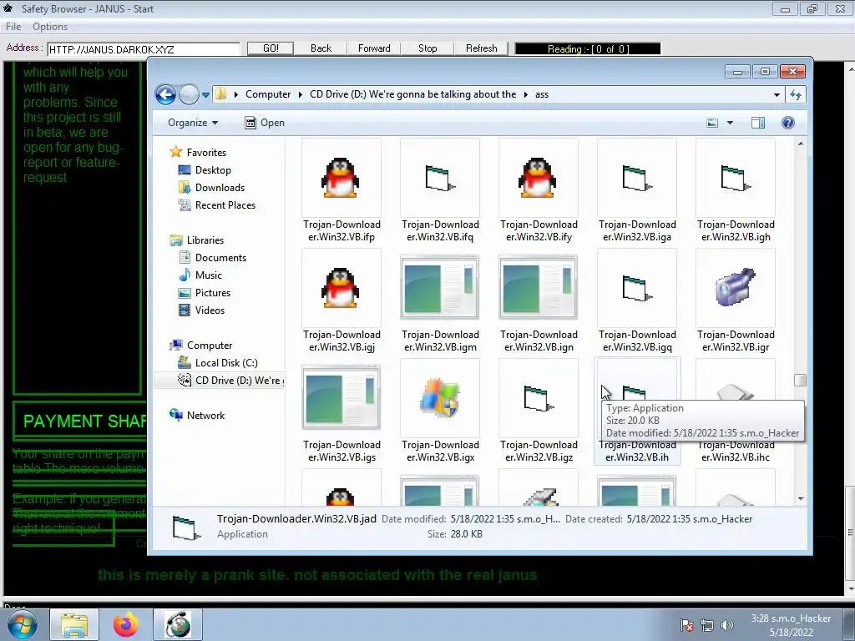Click the Explorer help icon
855x641 pixels.
(x=788, y=123)
